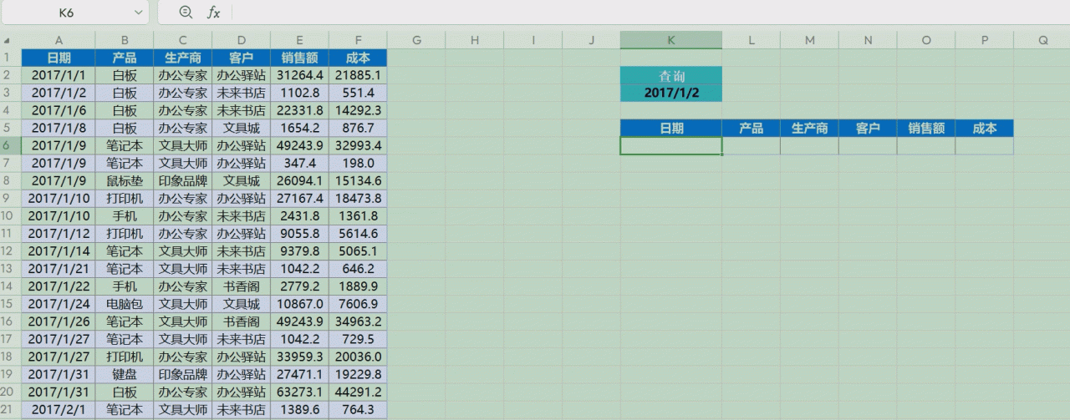Open the Name Box dropdown arrow
Image resolution: width=1070 pixels, height=420 pixels.
click(139, 13)
